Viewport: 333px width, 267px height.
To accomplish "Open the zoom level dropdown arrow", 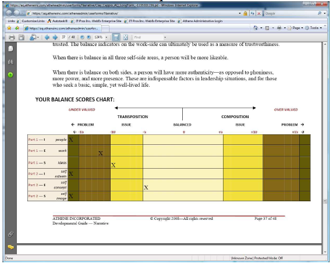I will pyautogui.click(x=107, y=37).
